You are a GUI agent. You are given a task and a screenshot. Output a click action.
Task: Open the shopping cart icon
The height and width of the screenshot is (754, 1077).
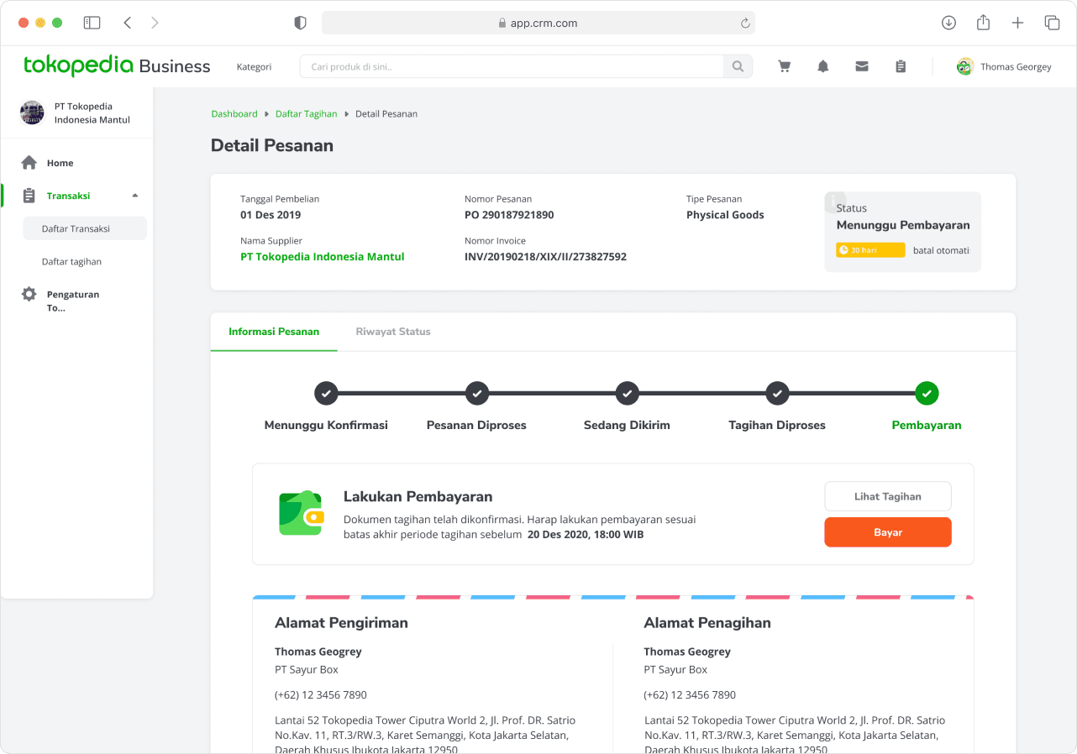(x=785, y=66)
